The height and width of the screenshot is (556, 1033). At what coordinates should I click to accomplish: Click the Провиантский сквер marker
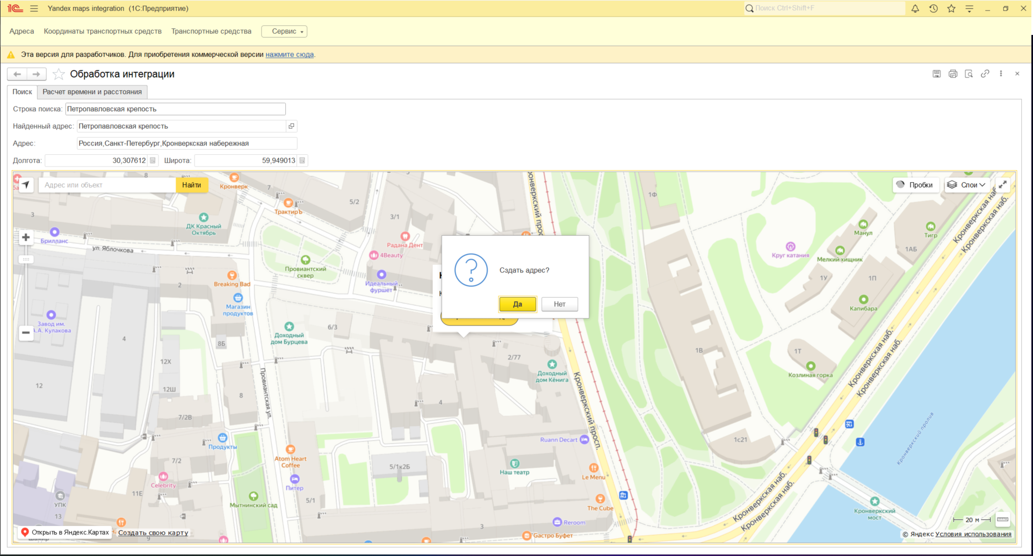[x=305, y=260]
